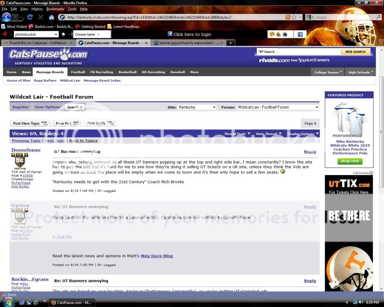Expand the Choose Game dropdown
Viewport: 384px width, 307px height.
pyautogui.click(x=99, y=34)
